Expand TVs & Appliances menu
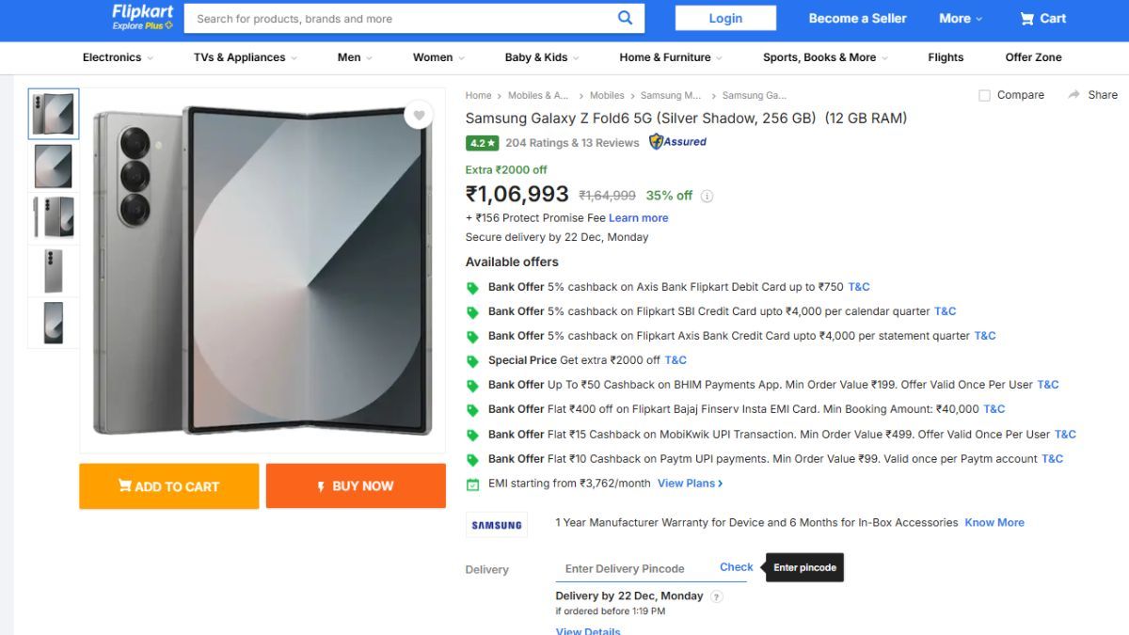The height and width of the screenshot is (635, 1129). [246, 57]
